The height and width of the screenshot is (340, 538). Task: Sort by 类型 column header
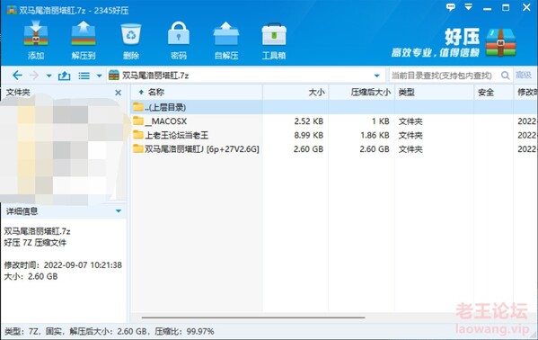pyautogui.click(x=434, y=92)
